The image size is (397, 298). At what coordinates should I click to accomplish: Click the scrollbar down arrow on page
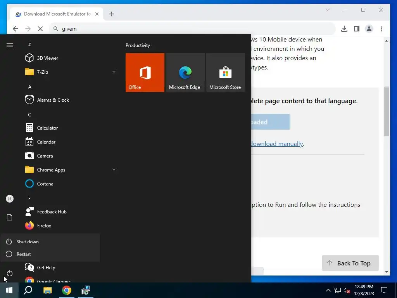pyautogui.click(x=387, y=272)
